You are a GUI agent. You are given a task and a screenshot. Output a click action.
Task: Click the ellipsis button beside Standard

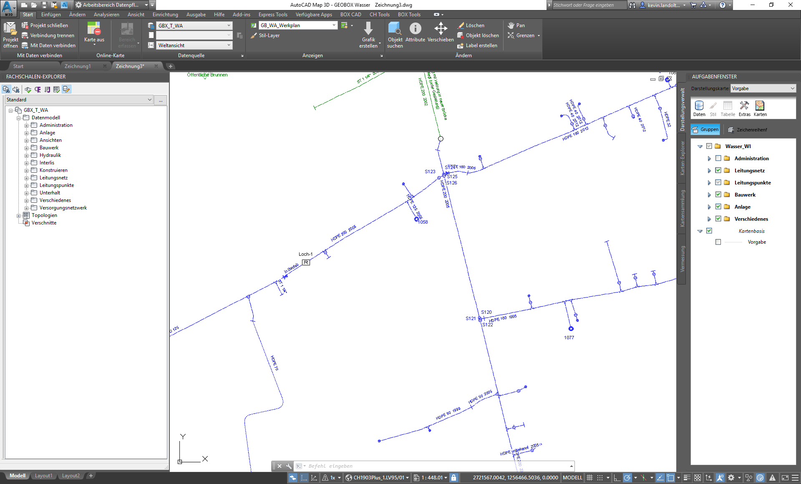161,100
